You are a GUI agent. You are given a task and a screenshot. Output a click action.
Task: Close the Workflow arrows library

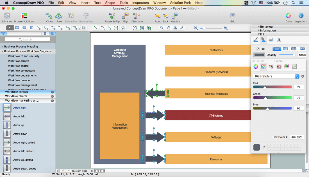(x=52, y=92)
